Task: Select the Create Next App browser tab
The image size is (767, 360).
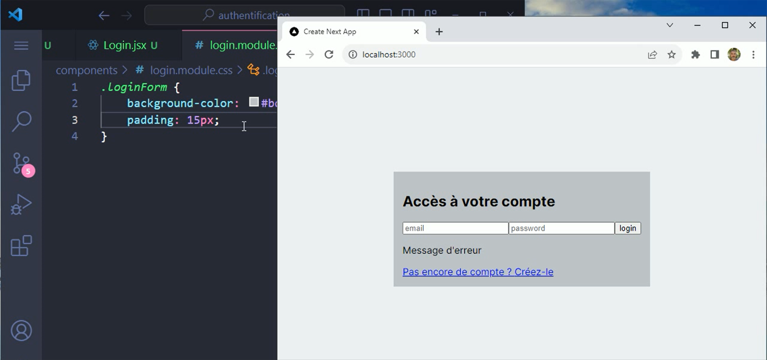Action: pos(341,32)
